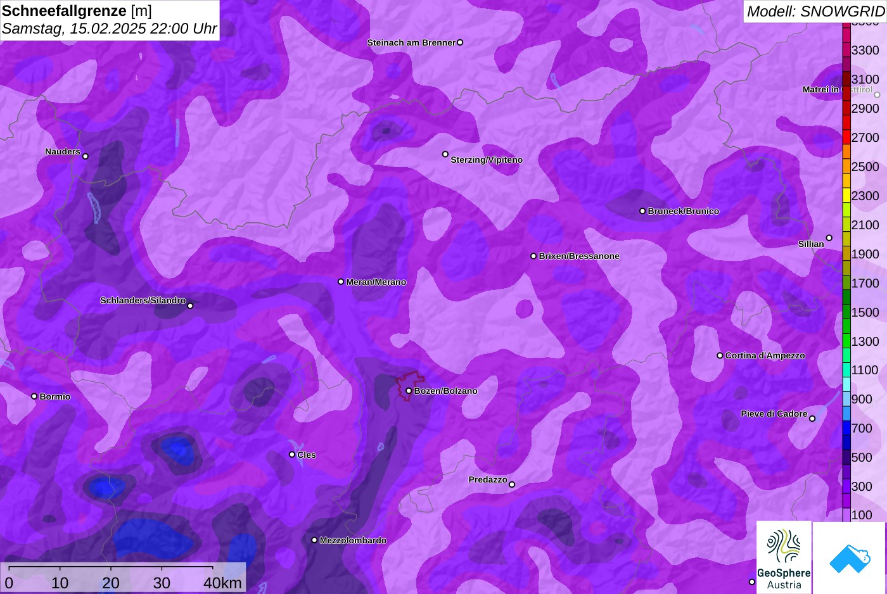887x594 pixels.
Task: Click the 1900 legend value
Action: pyautogui.click(x=865, y=254)
